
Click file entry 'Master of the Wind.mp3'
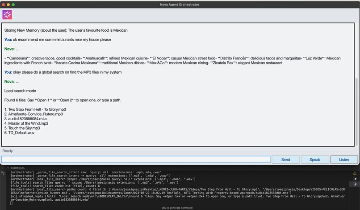[26, 123]
